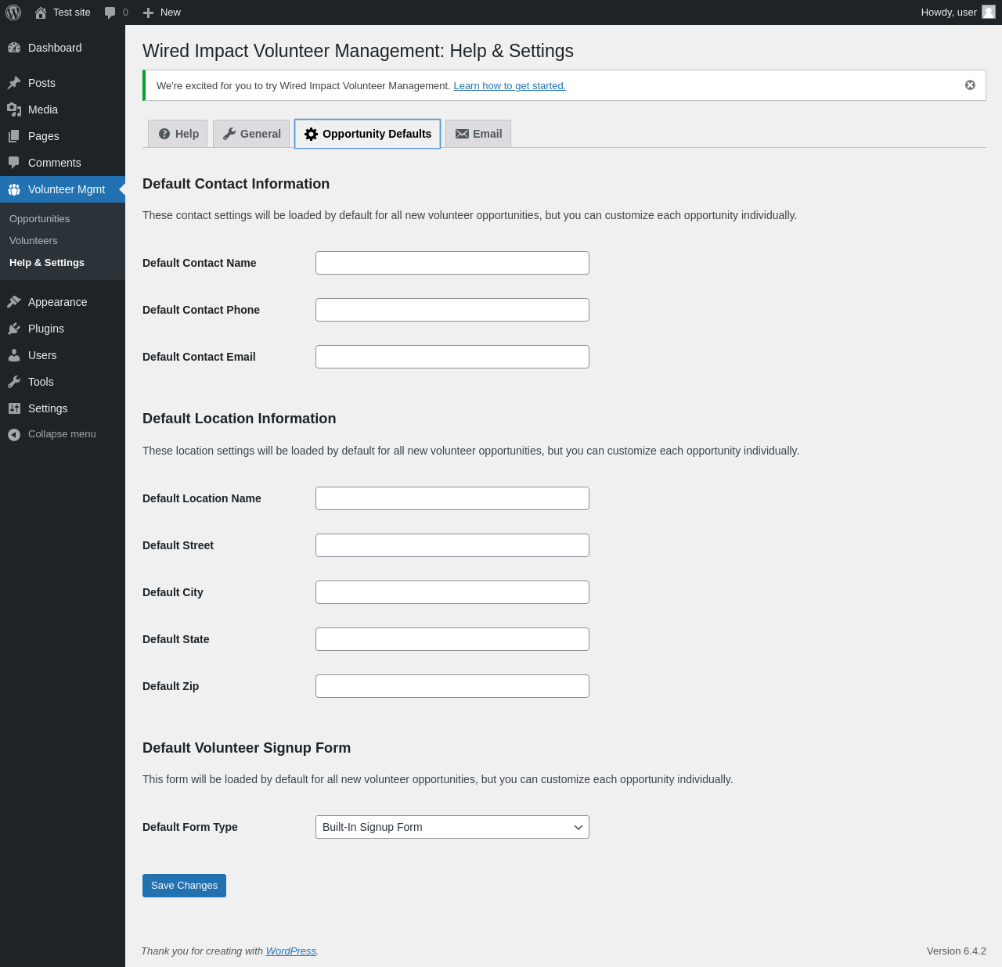Screen dimensions: 1002x967
Task: Open the Test site home icon
Action: pos(41,13)
